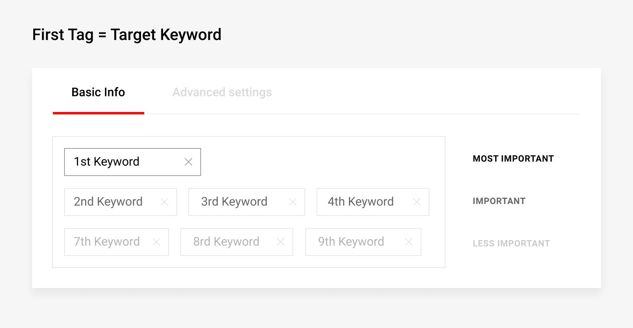The height and width of the screenshot is (328, 633).
Task: Remove the 9th Keyword entry
Action: [x=408, y=242]
